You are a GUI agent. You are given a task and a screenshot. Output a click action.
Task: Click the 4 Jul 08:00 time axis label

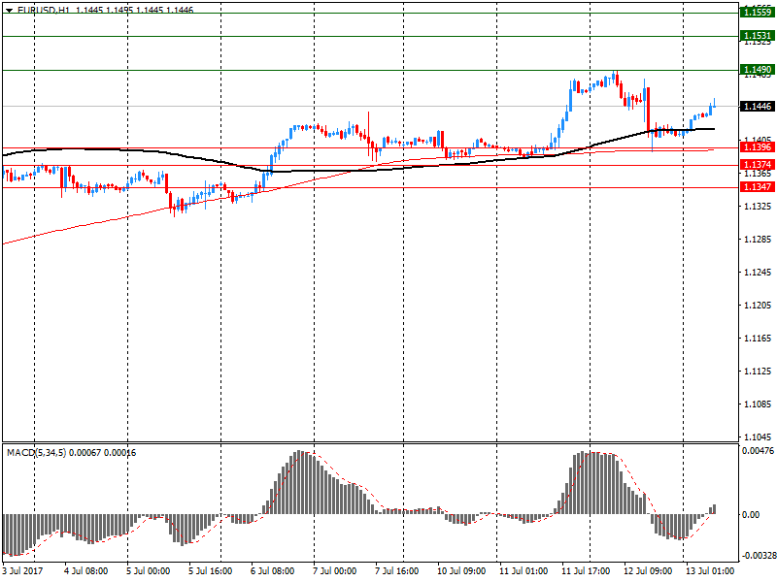pos(86,570)
